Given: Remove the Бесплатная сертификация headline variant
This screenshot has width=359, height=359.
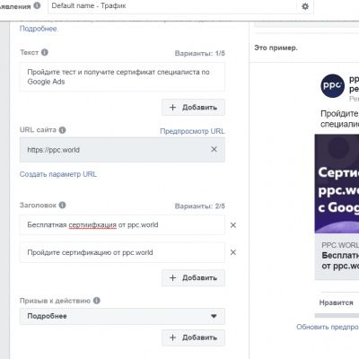Looking at the screenshot, I should pyautogui.click(x=233, y=225).
